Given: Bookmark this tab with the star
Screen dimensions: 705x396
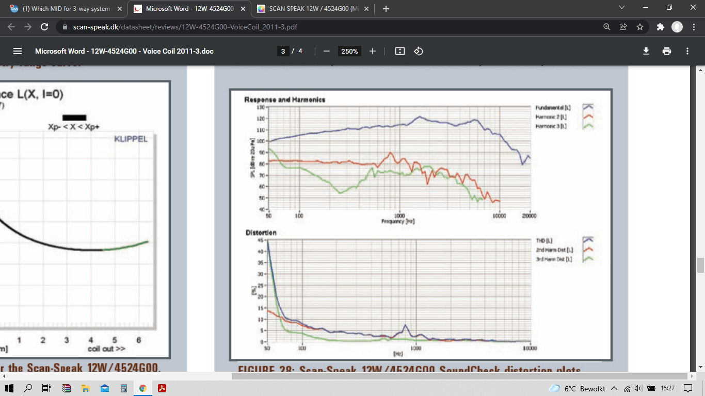Looking at the screenshot, I should point(640,27).
